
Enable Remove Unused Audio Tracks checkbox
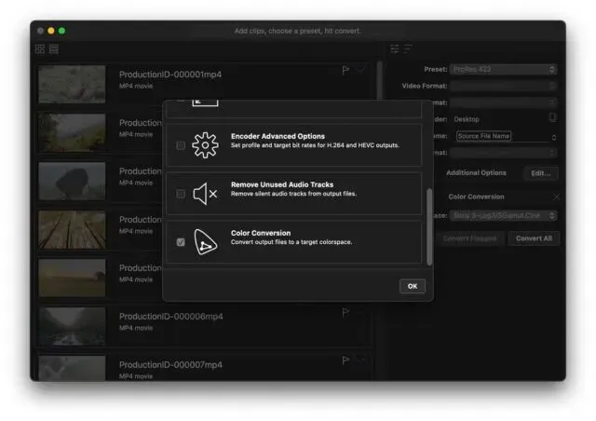[181, 194]
